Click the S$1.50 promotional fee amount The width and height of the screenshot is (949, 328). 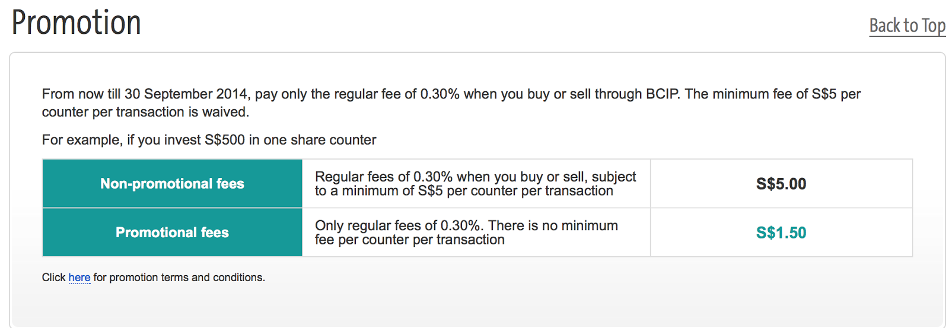pyautogui.click(x=781, y=233)
